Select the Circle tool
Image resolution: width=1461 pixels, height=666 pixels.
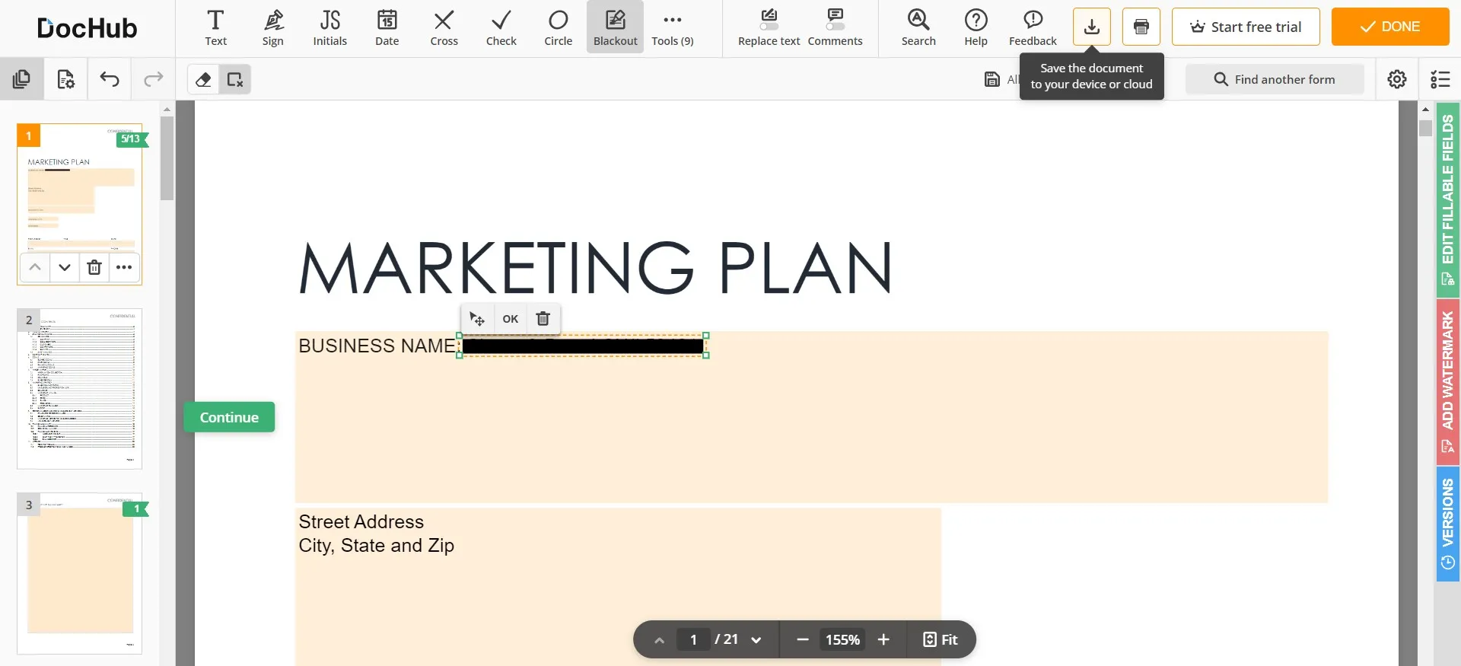tap(558, 27)
